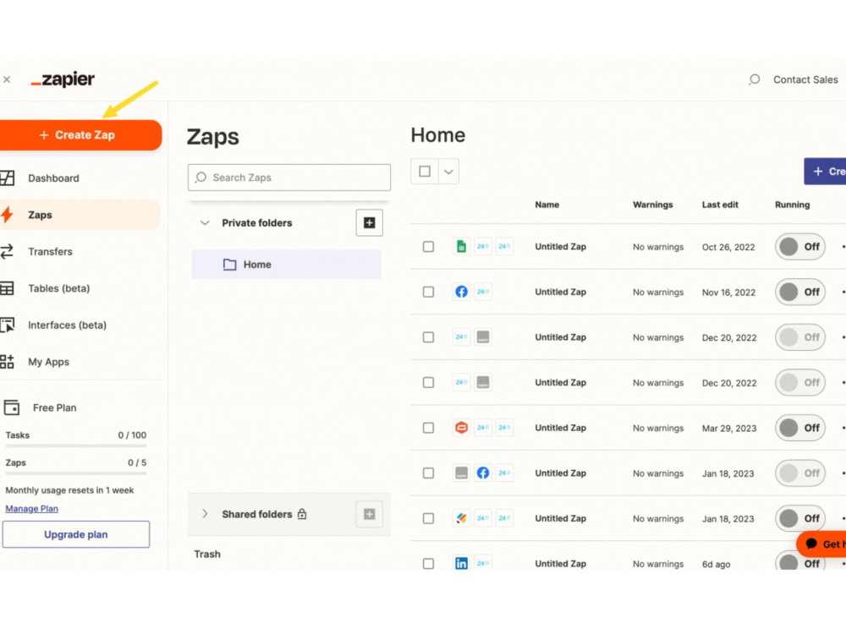Open the Untitled Zap edited Nov 16, 2022

pos(560,292)
